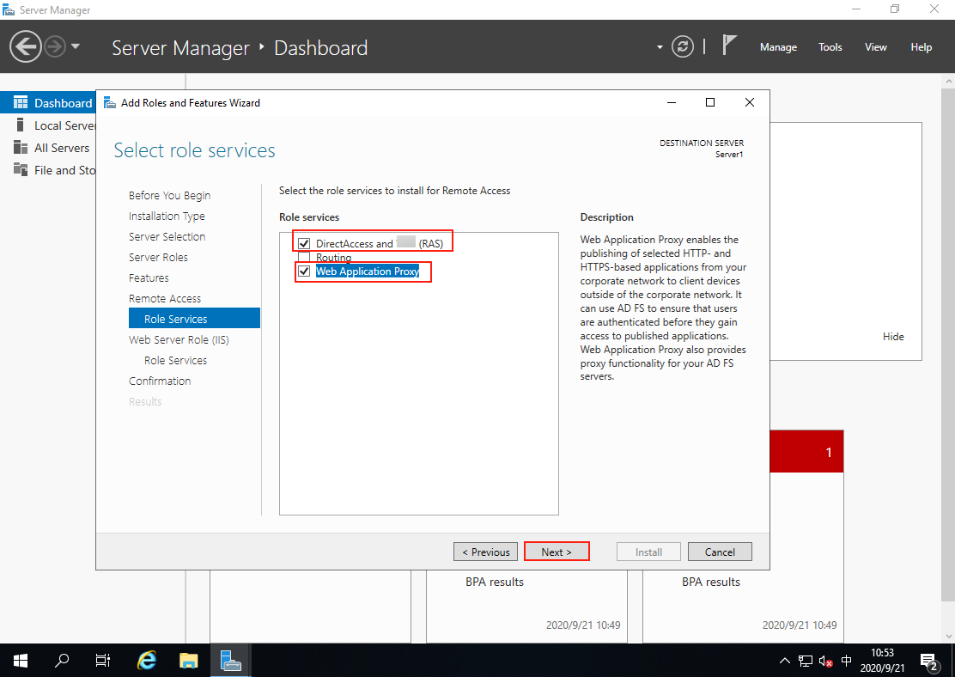The width and height of the screenshot is (955, 677).
Task: Close the Add Roles and Features Wizard
Action: point(750,102)
